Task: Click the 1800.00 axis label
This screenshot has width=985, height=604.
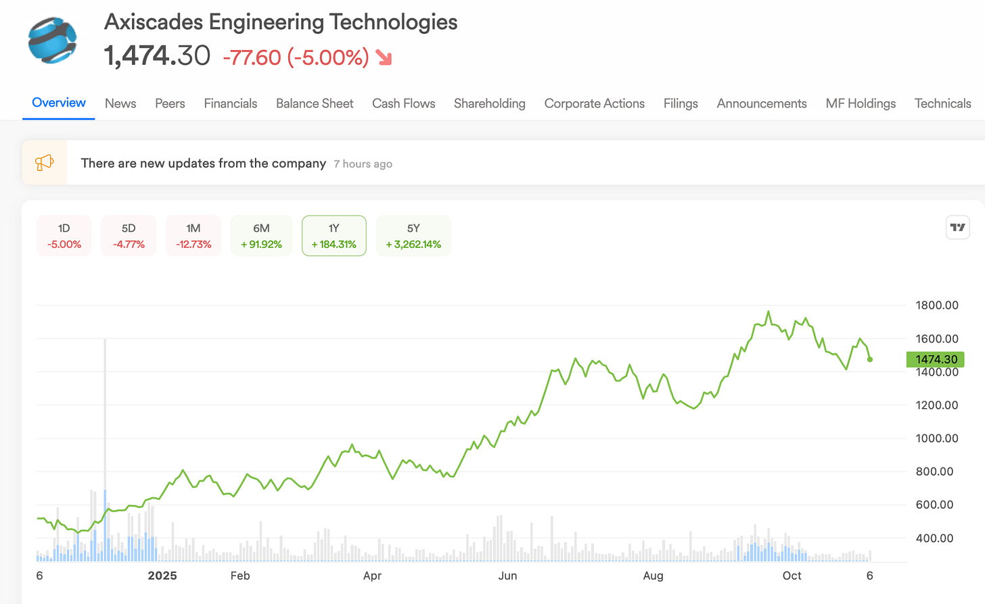Action: pyautogui.click(x=937, y=305)
